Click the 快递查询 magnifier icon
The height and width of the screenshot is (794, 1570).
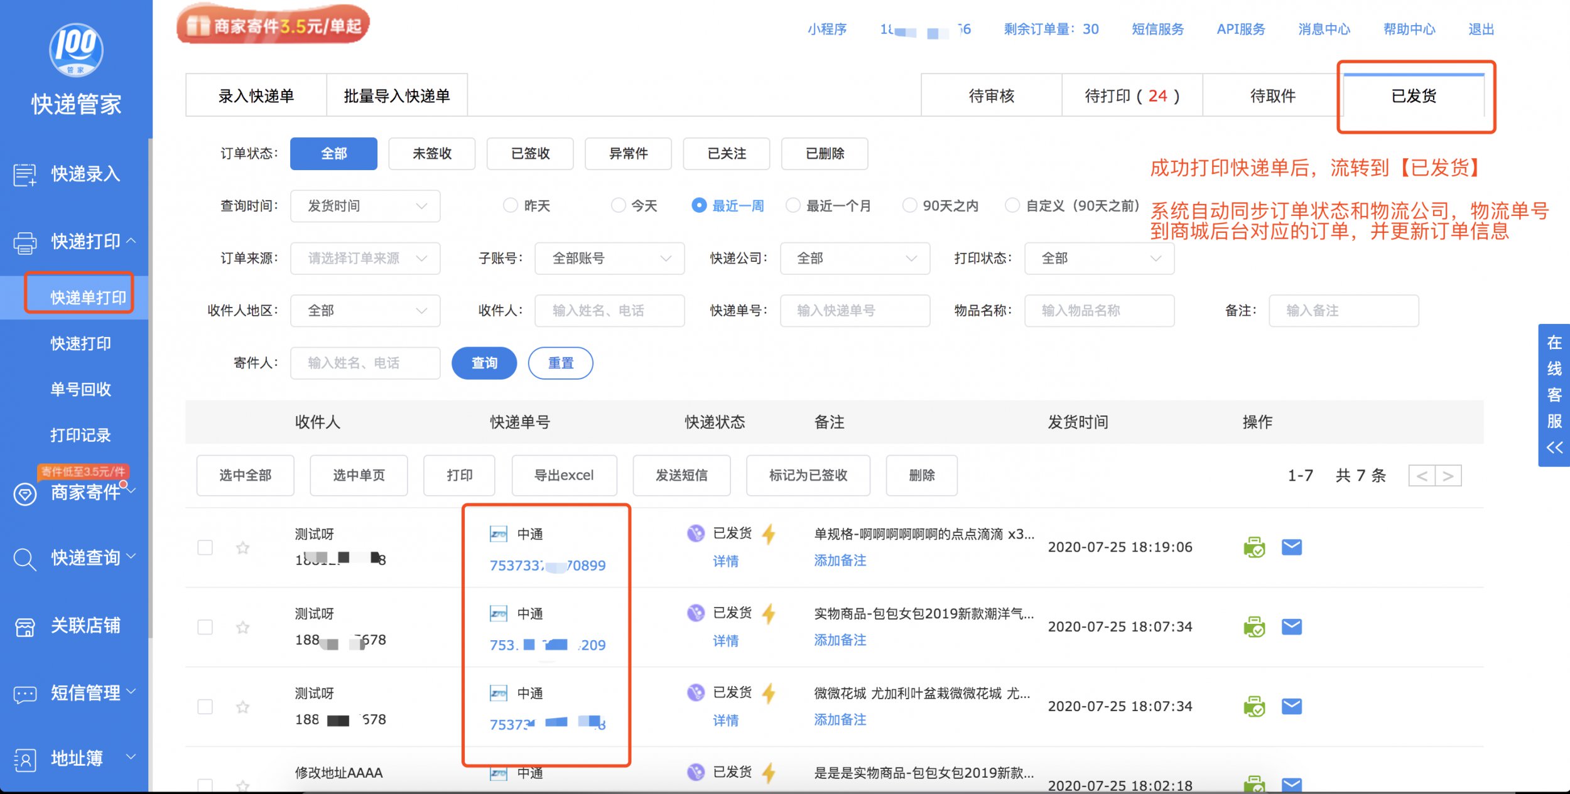25,559
